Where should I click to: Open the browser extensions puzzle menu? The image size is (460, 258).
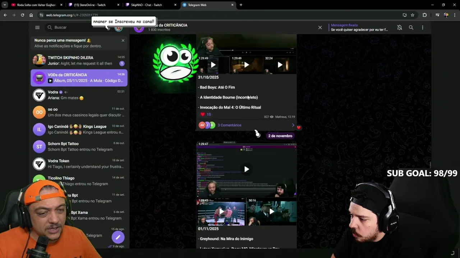pos(425,15)
